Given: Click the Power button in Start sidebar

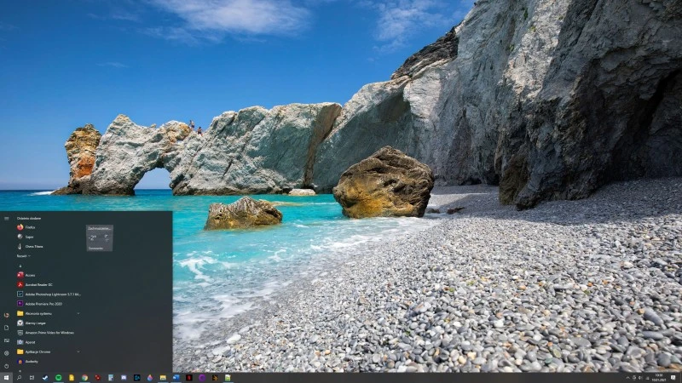Looking at the screenshot, I should coord(6,366).
